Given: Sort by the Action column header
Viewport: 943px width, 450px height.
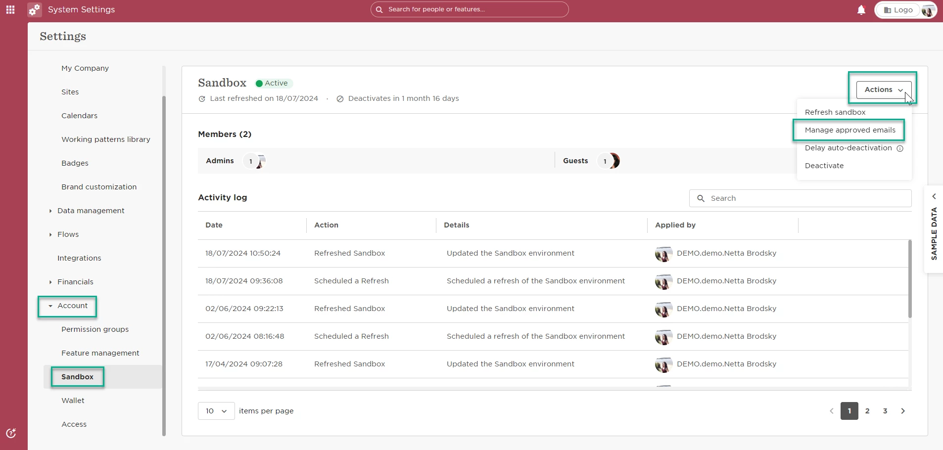Looking at the screenshot, I should (326, 225).
